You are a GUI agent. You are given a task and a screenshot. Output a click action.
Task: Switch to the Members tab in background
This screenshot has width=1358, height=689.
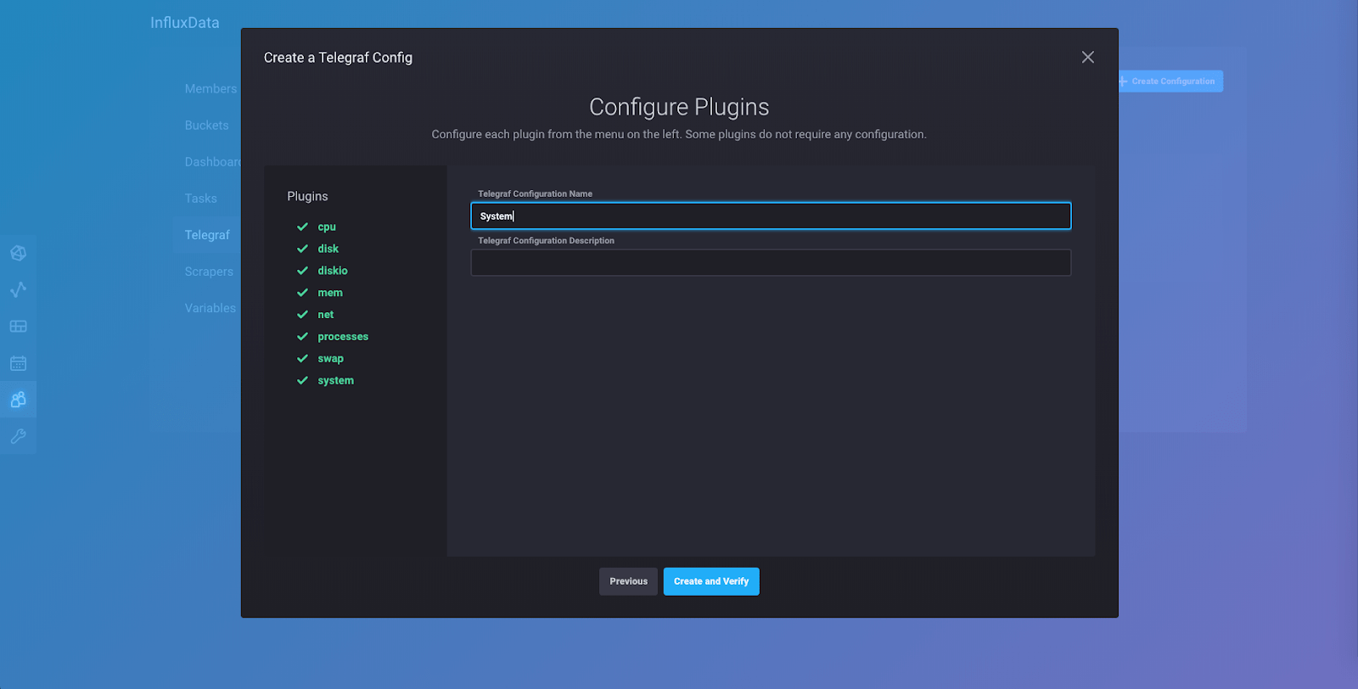[210, 89]
